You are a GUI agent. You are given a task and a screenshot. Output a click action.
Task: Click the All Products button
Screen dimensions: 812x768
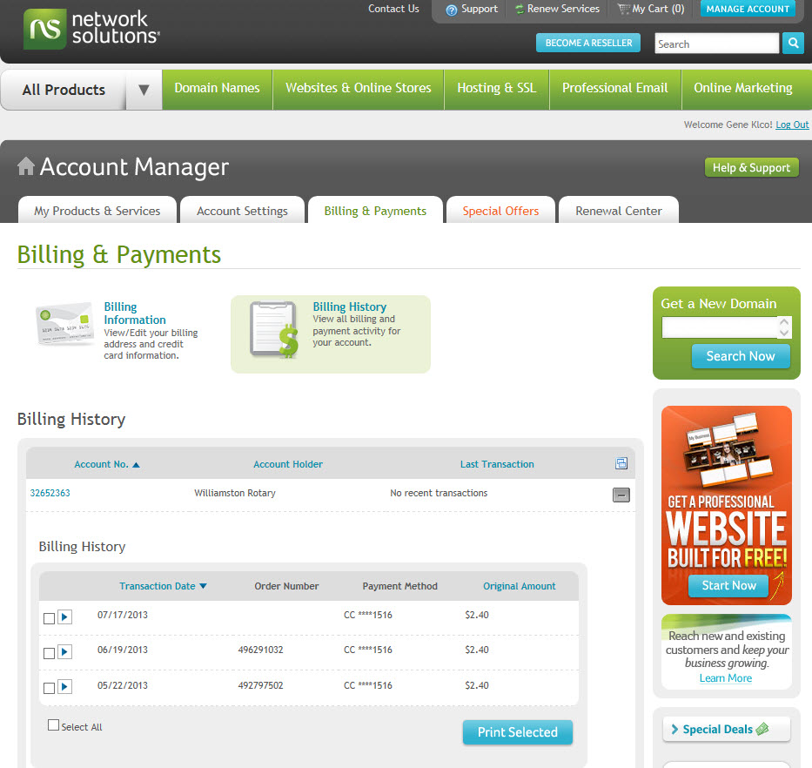click(x=64, y=90)
